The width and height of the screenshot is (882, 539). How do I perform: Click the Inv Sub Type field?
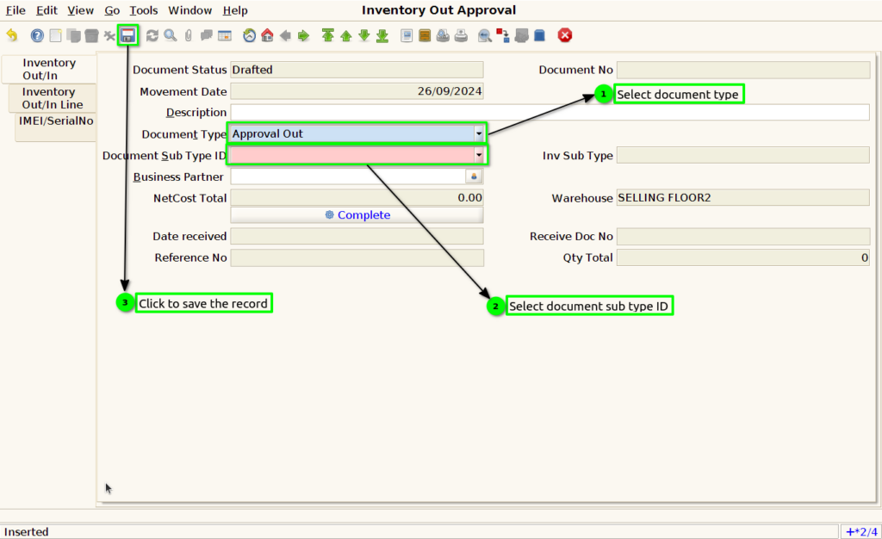743,155
